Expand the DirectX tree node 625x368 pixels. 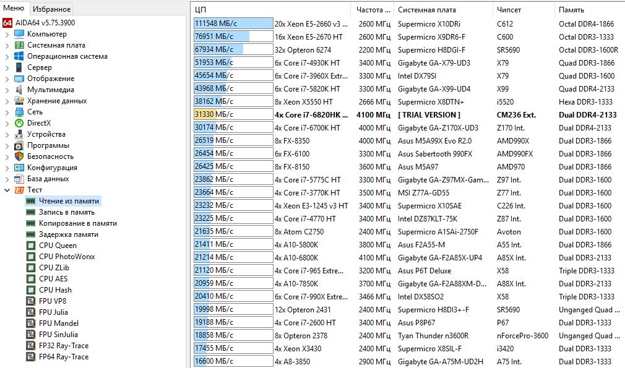[x=7, y=124]
